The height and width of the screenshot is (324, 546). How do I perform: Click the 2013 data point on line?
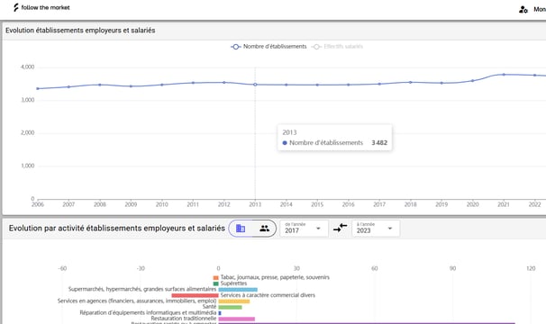point(255,85)
